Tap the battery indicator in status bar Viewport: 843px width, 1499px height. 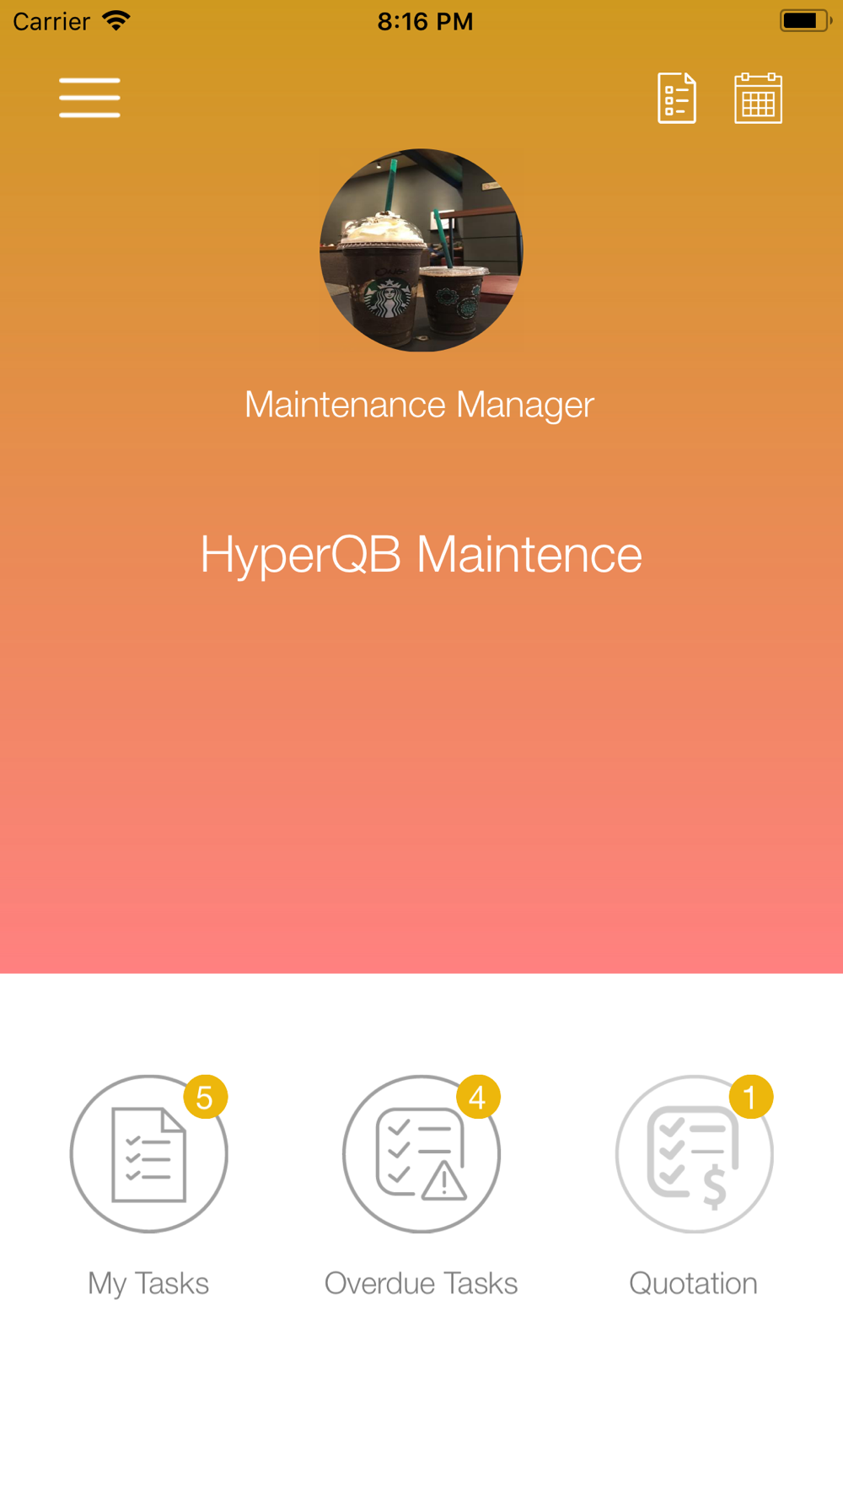point(806,20)
